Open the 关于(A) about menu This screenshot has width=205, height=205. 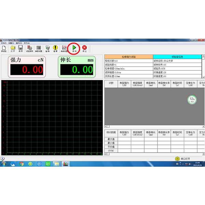(x=27, y=43)
